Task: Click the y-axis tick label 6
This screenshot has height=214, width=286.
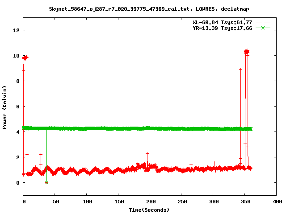Action: pyautogui.click(x=18, y=107)
